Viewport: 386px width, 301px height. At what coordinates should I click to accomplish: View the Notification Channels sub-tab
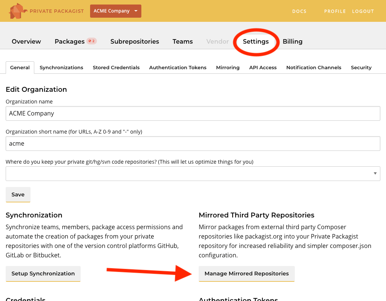(314, 68)
